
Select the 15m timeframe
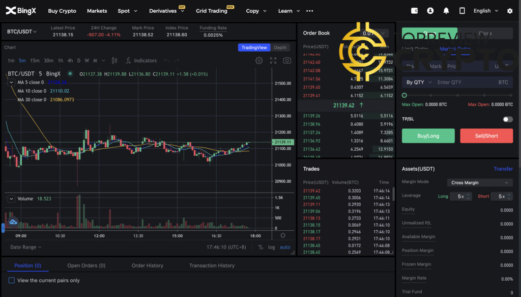coord(35,61)
